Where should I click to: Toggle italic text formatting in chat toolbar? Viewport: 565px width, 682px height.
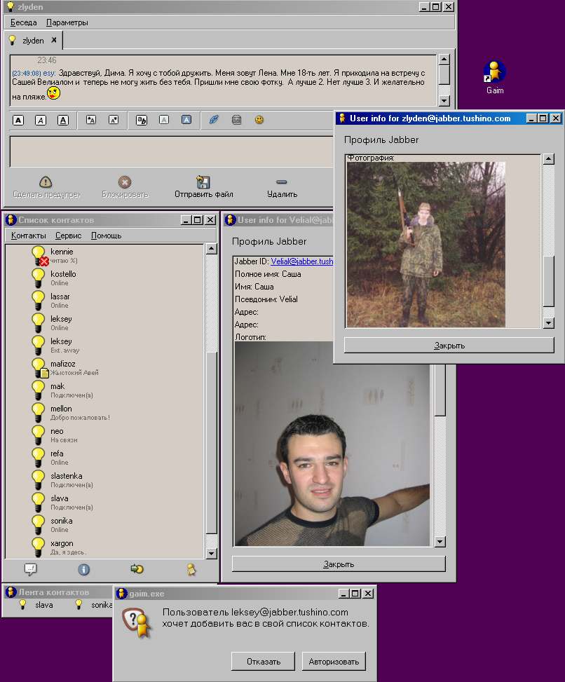[41, 120]
